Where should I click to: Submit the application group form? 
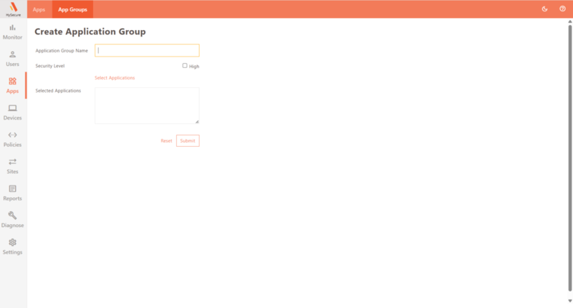click(188, 140)
